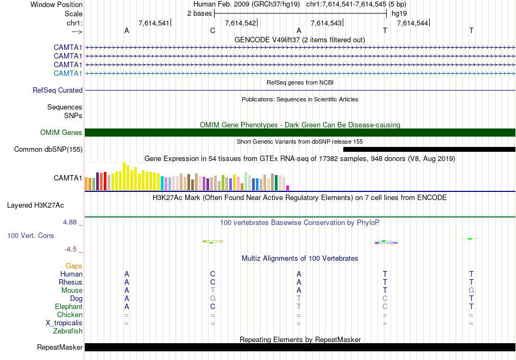Image resolution: width=516 pixels, height=360 pixels.
Task: Click the orange Gaps label
Action: (x=74, y=266)
